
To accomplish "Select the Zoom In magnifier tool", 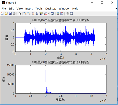I will [x=25, y=13].
